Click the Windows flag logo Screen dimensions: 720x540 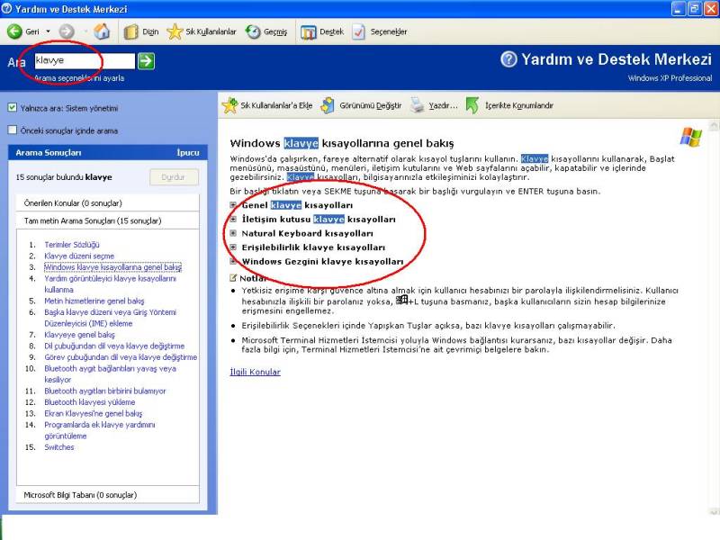pyautogui.click(x=691, y=137)
